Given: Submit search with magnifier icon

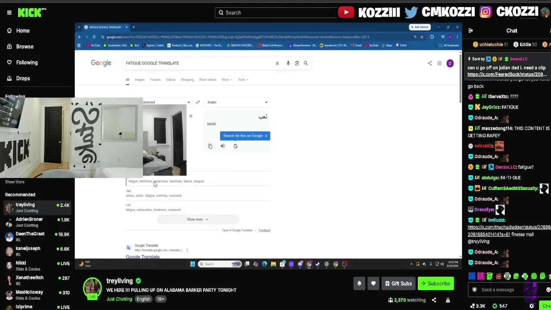Looking at the screenshot, I should [x=306, y=63].
